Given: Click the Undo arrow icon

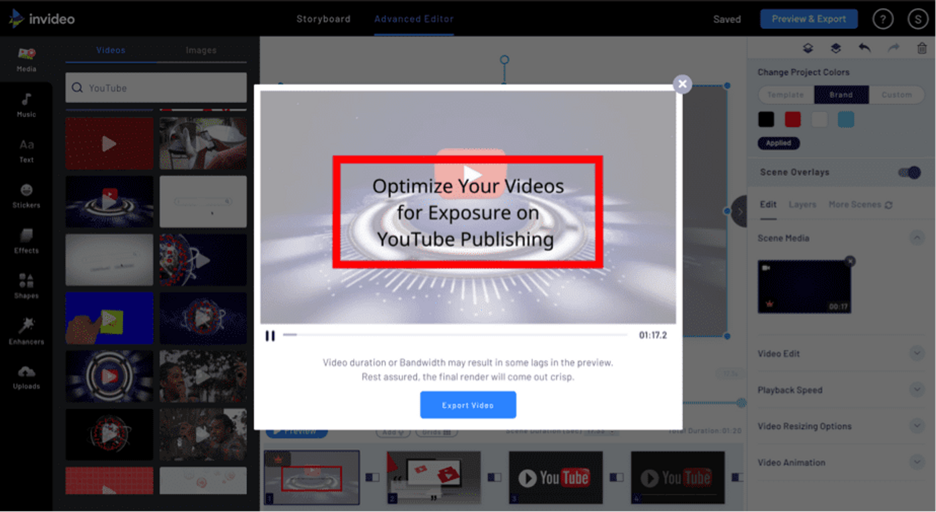Looking at the screenshot, I should 864,47.
